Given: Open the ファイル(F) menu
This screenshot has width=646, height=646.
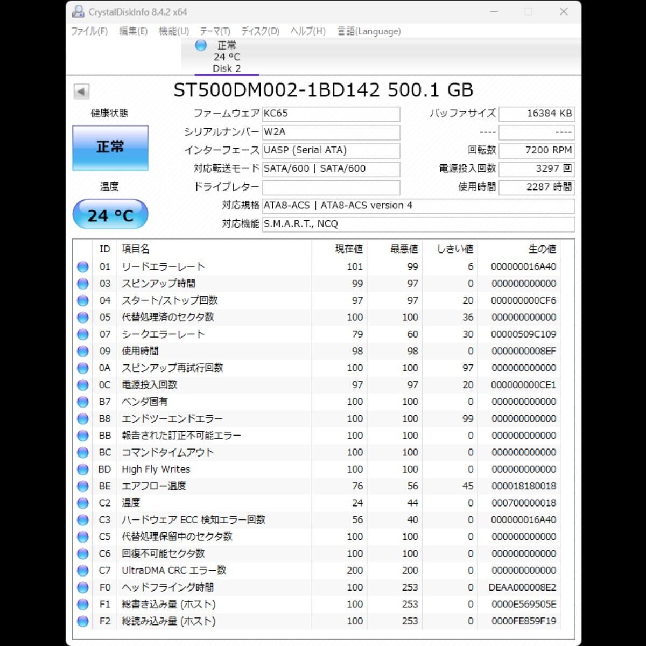Looking at the screenshot, I should [89, 31].
